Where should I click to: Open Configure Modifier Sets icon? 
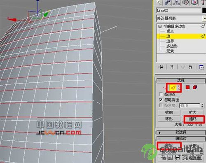point(201,67)
